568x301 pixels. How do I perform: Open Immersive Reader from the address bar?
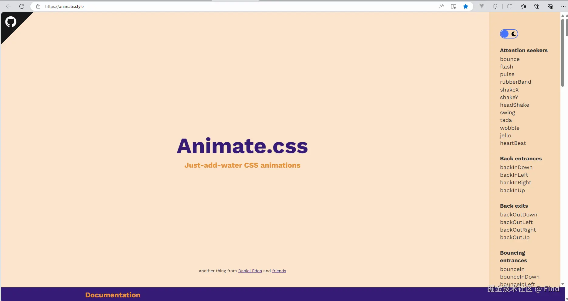coord(454,6)
